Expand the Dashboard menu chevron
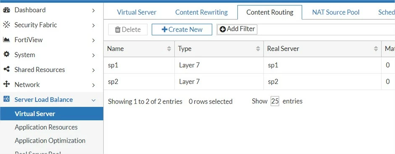Screen dimensions: 395x154 pyautogui.click(x=93, y=11)
